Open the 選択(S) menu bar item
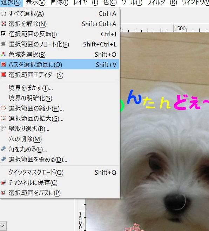The height and width of the screenshot is (231, 209). [x=11, y=2]
